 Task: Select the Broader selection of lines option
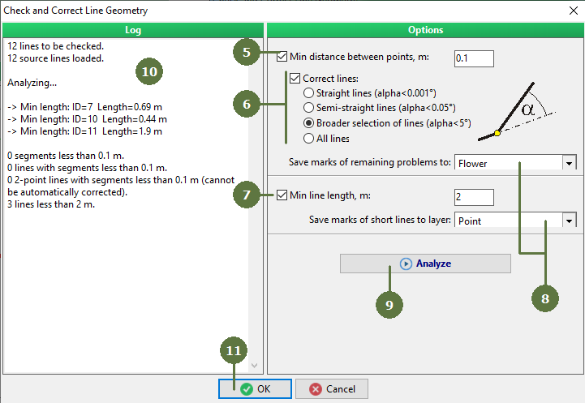pos(308,123)
